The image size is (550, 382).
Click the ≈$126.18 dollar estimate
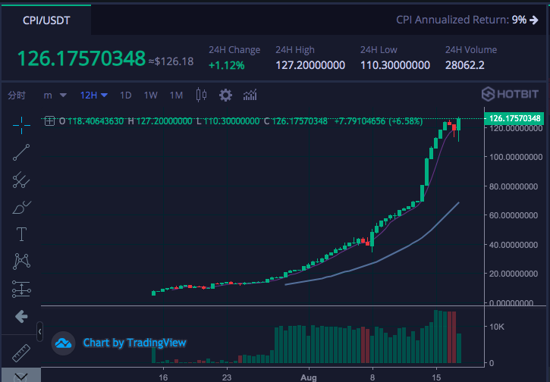171,61
